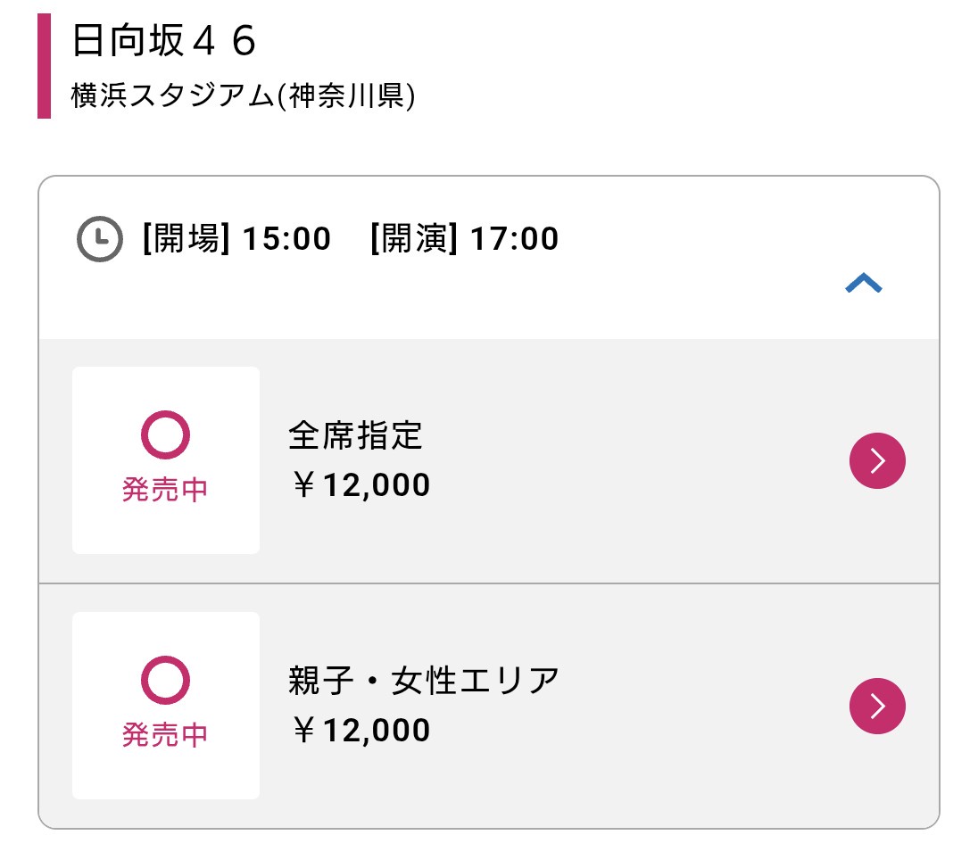Click the ￥12,000 price under 全席指定

coord(361,485)
